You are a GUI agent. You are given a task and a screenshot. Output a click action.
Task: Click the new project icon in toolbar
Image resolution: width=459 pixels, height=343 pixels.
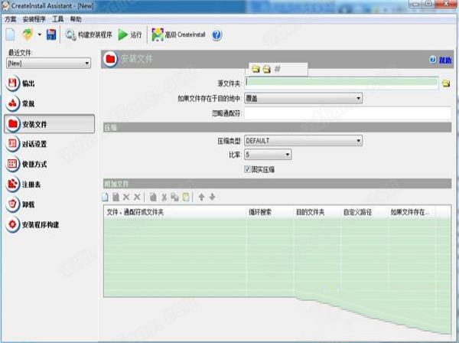click(x=11, y=34)
